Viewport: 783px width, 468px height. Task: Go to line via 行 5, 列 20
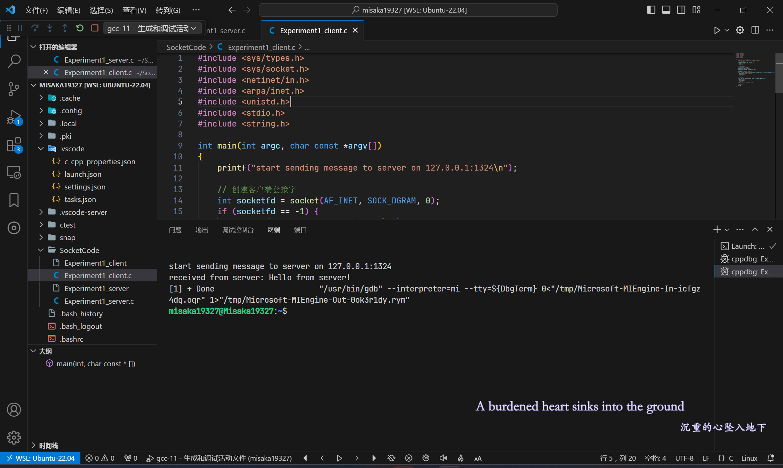618,458
